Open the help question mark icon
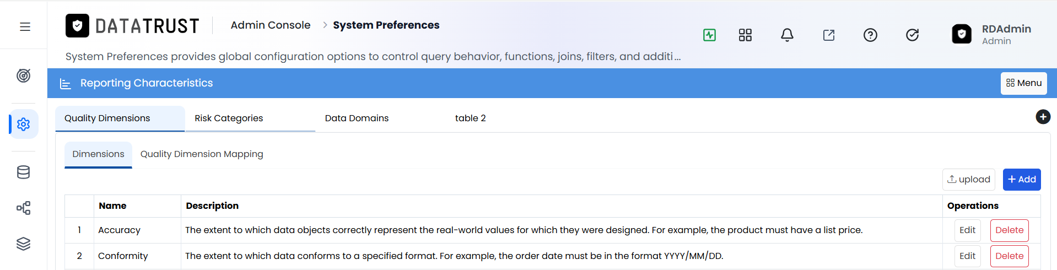 870,35
